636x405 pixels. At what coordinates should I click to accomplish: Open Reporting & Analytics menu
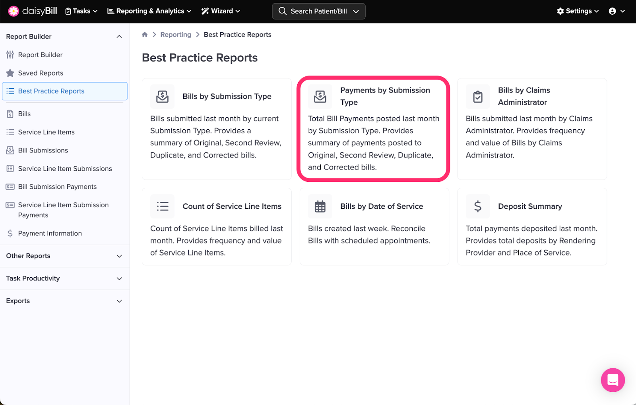[x=149, y=11]
